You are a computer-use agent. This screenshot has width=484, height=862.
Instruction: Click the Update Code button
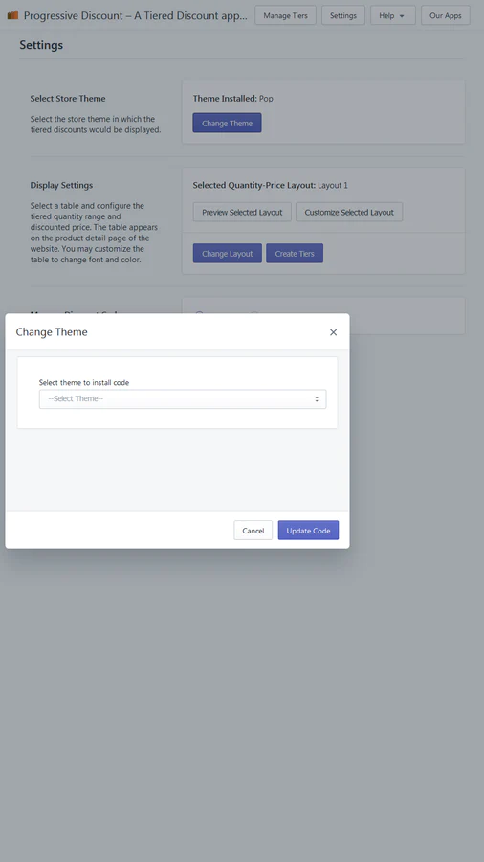(308, 531)
